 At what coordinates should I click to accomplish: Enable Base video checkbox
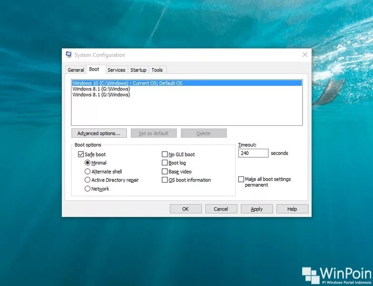(165, 172)
